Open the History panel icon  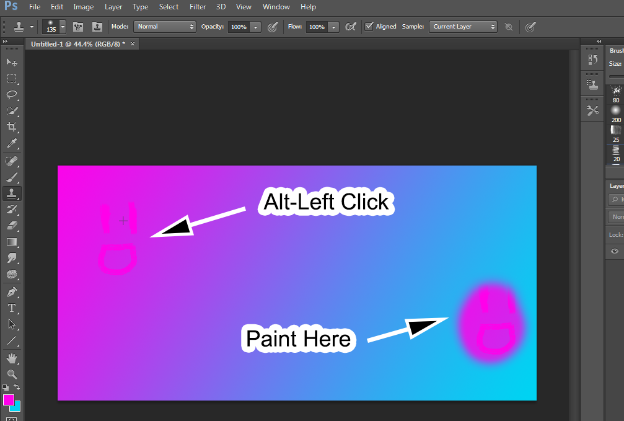pyautogui.click(x=592, y=60)
